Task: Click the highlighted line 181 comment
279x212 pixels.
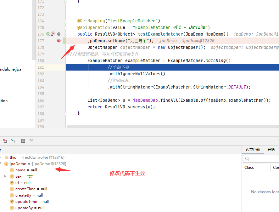Action: 118,67
